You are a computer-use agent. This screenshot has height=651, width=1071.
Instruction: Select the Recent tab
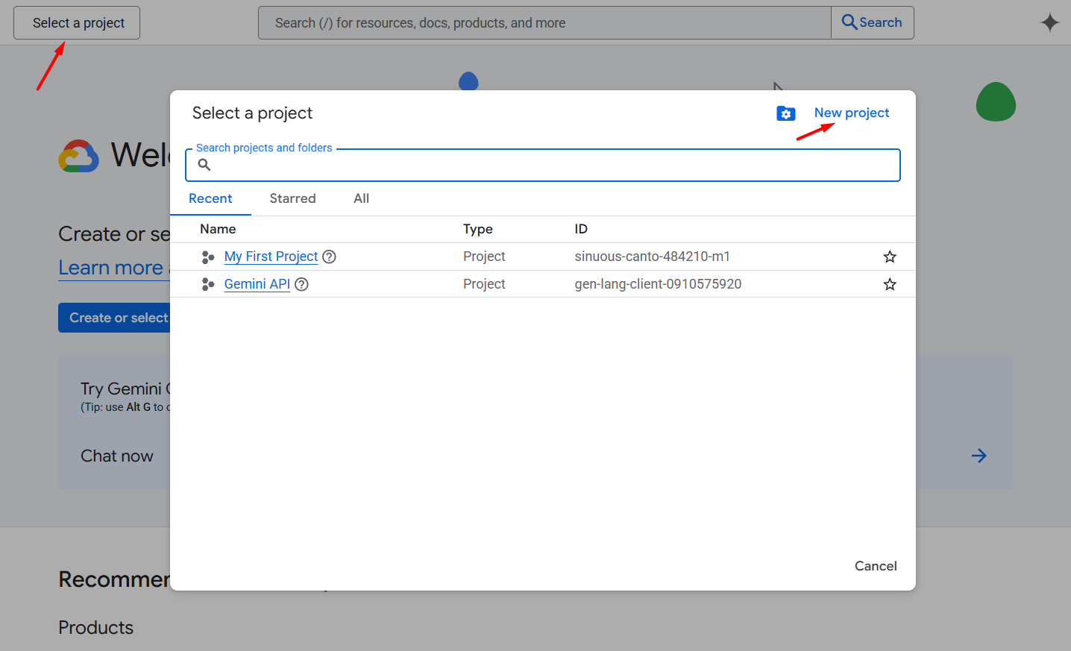[x=210, y=198]
